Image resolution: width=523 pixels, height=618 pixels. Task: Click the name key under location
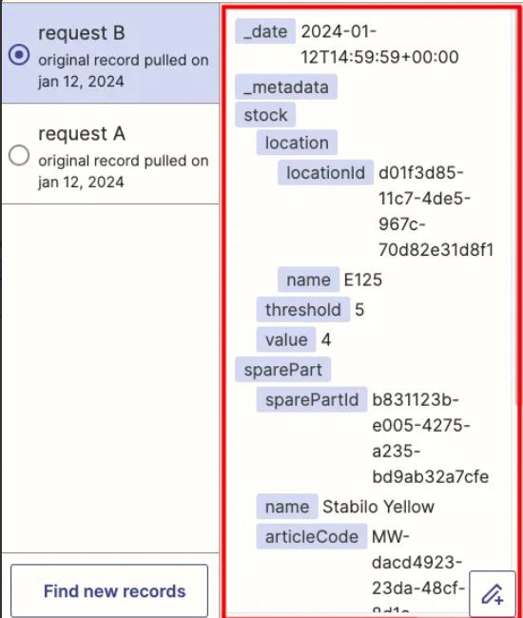coord(309,280)
